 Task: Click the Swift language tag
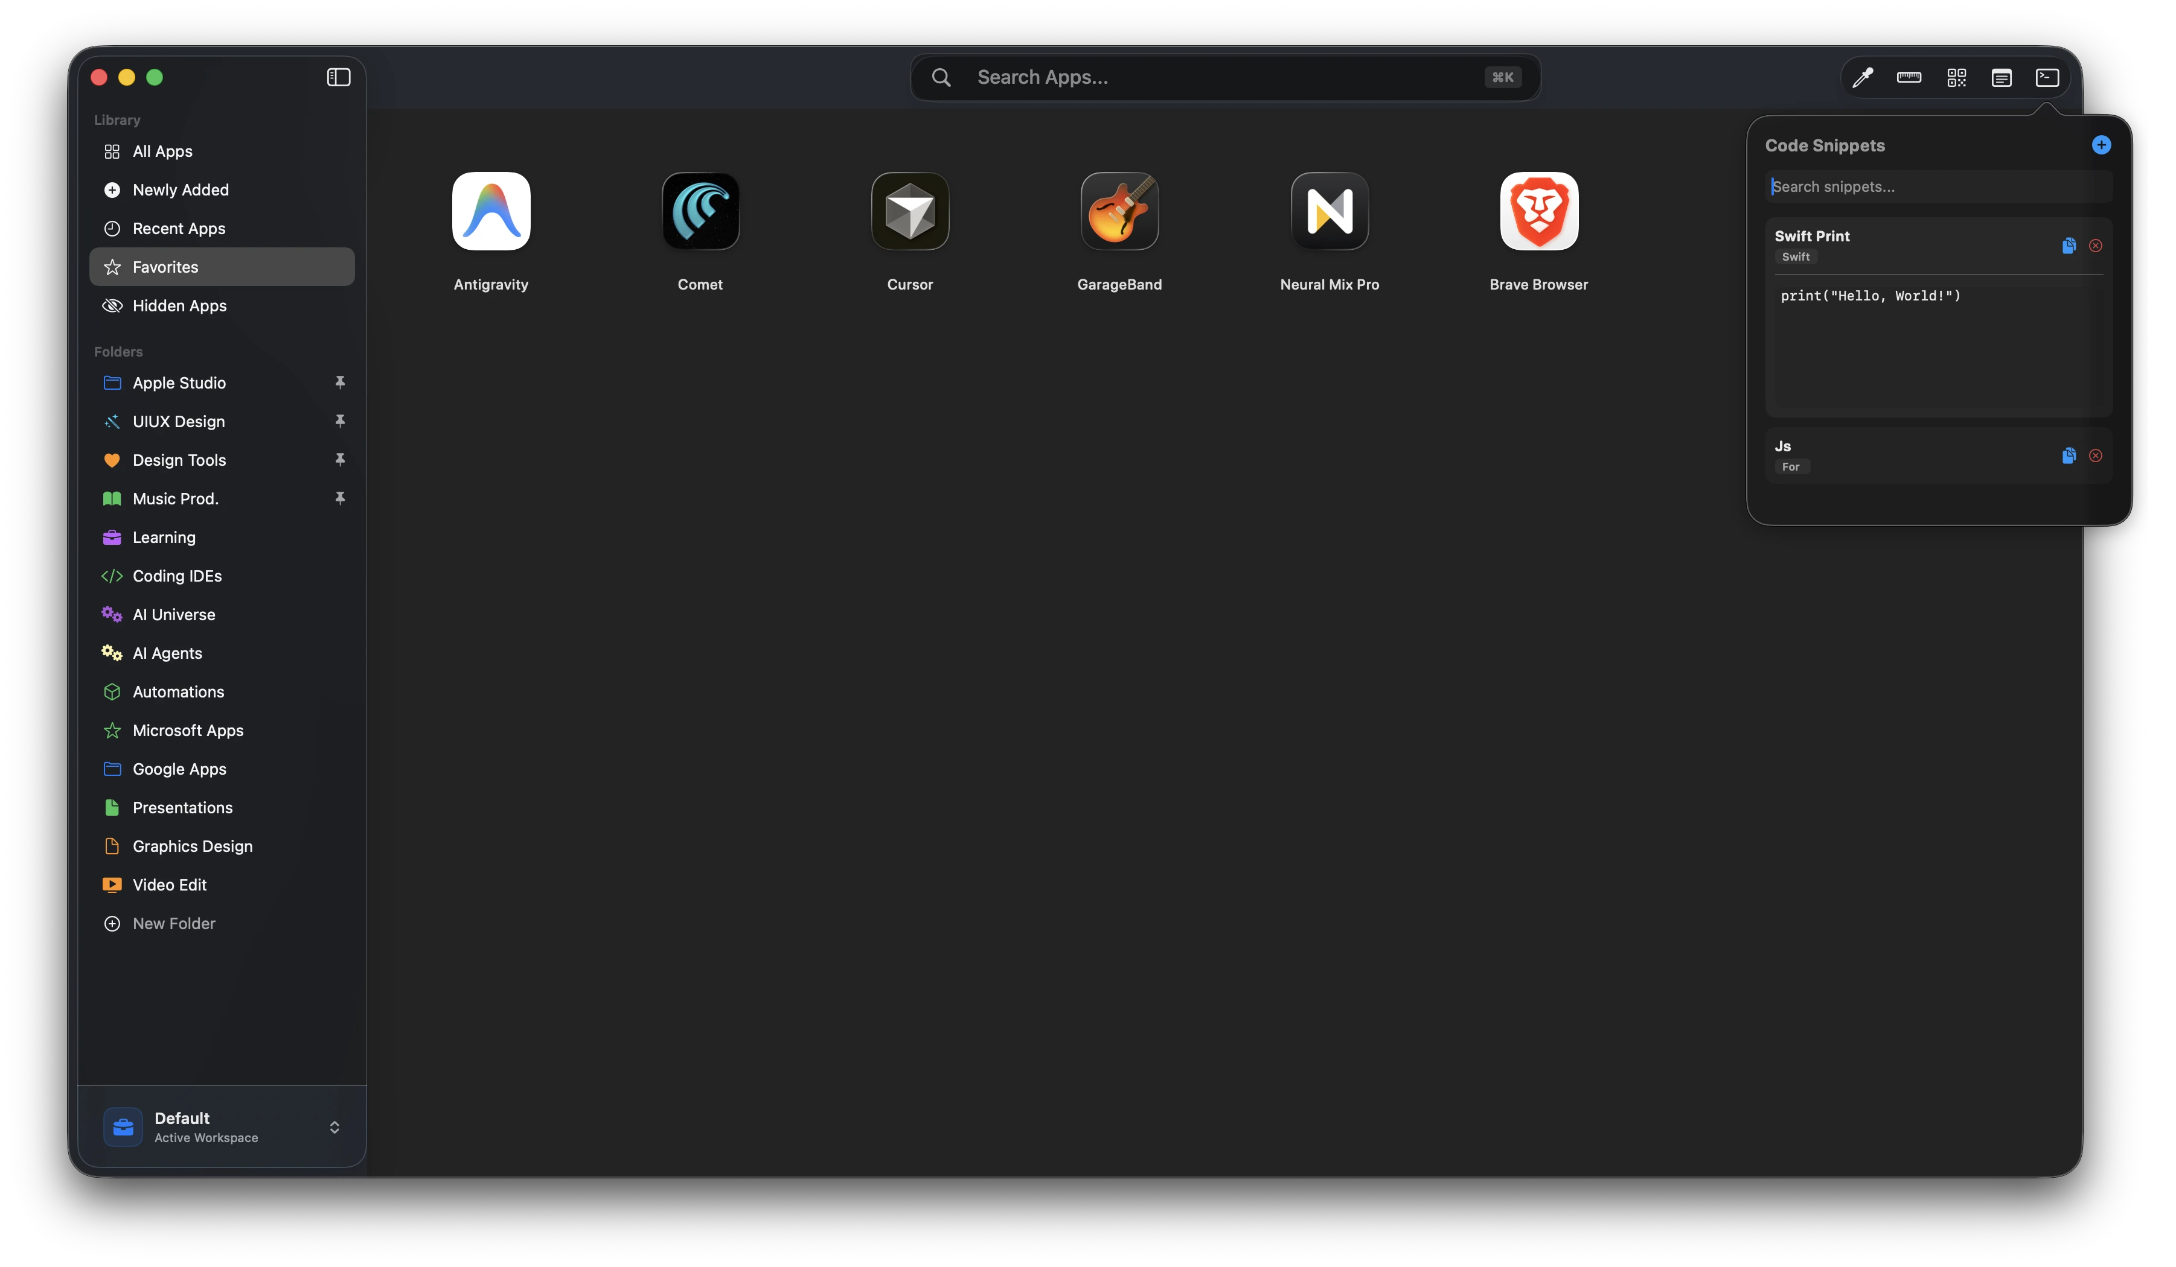(x=1795, y=257)
